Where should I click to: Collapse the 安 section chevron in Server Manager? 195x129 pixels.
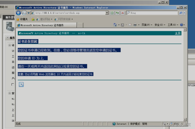point(10,93)
